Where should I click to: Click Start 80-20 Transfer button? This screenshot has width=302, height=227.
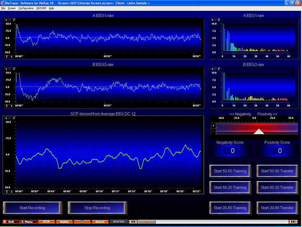(x=277, y=187)
